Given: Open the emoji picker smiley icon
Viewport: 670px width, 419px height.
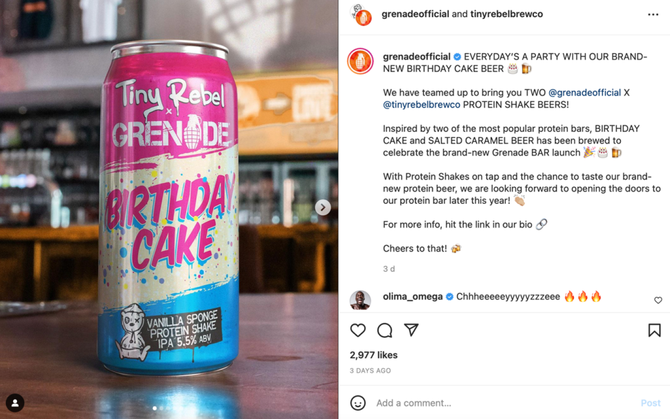Looking at the screenshot, I should pos(358,403).
